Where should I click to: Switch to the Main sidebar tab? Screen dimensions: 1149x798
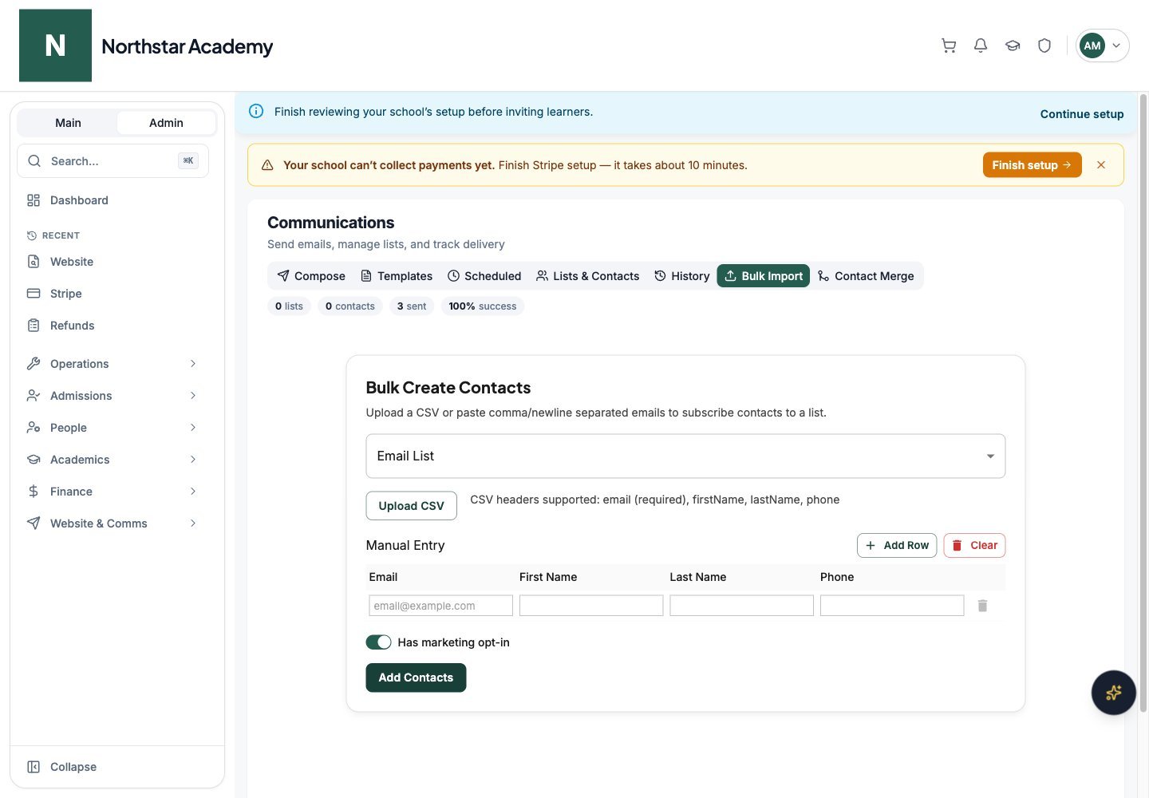tap(68, 123)
